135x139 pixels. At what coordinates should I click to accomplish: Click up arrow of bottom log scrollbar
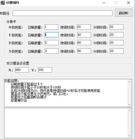(x=129, y=111)
